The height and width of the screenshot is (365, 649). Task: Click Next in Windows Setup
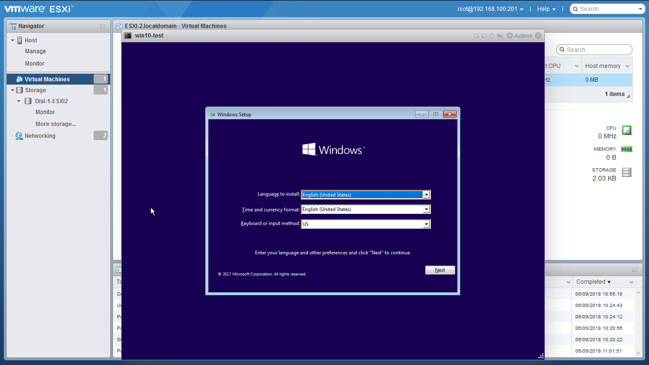(440, 270)
